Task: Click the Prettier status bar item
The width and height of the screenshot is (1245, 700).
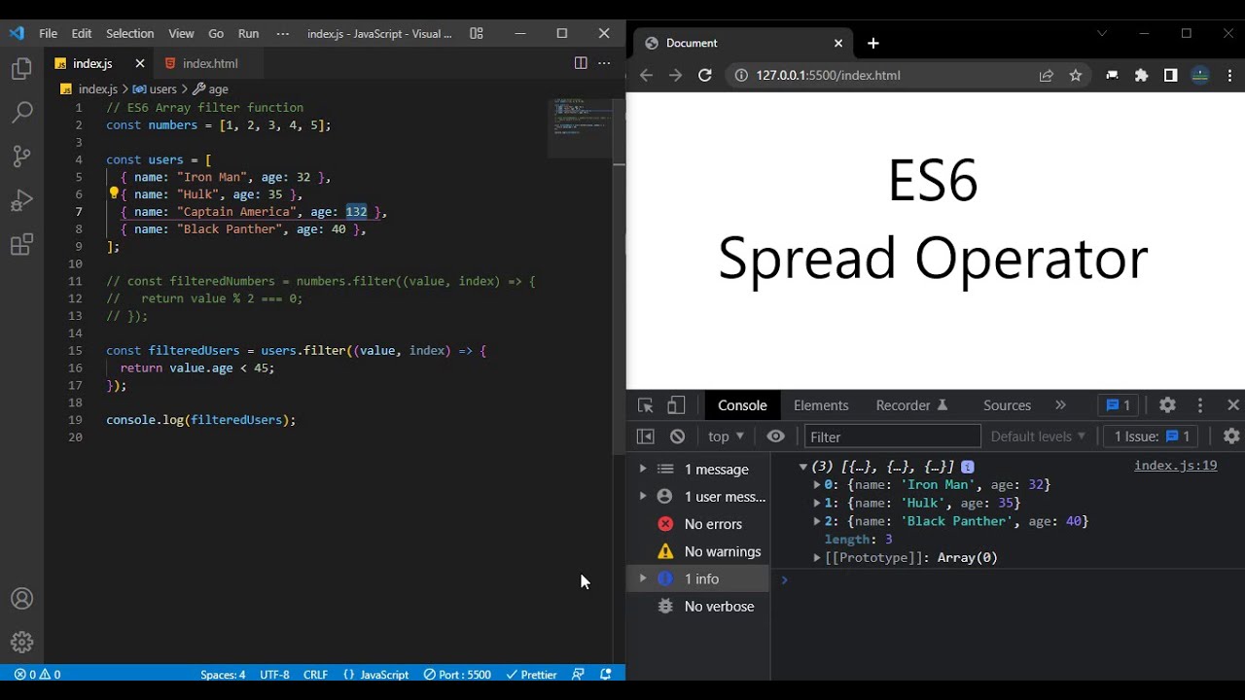Action: (531, 674)
